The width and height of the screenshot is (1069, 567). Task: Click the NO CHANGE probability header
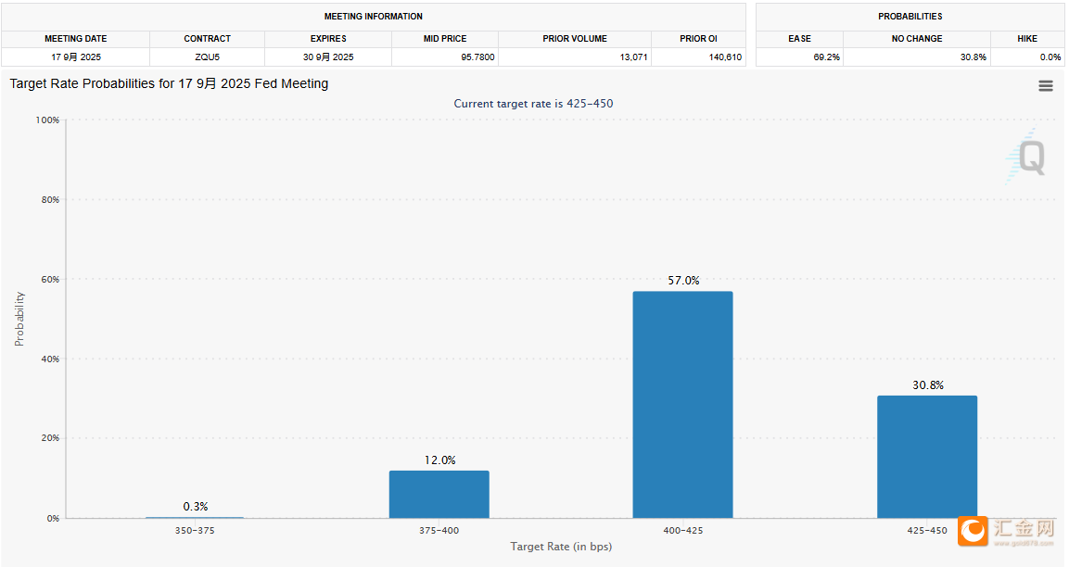click(917, 39)
